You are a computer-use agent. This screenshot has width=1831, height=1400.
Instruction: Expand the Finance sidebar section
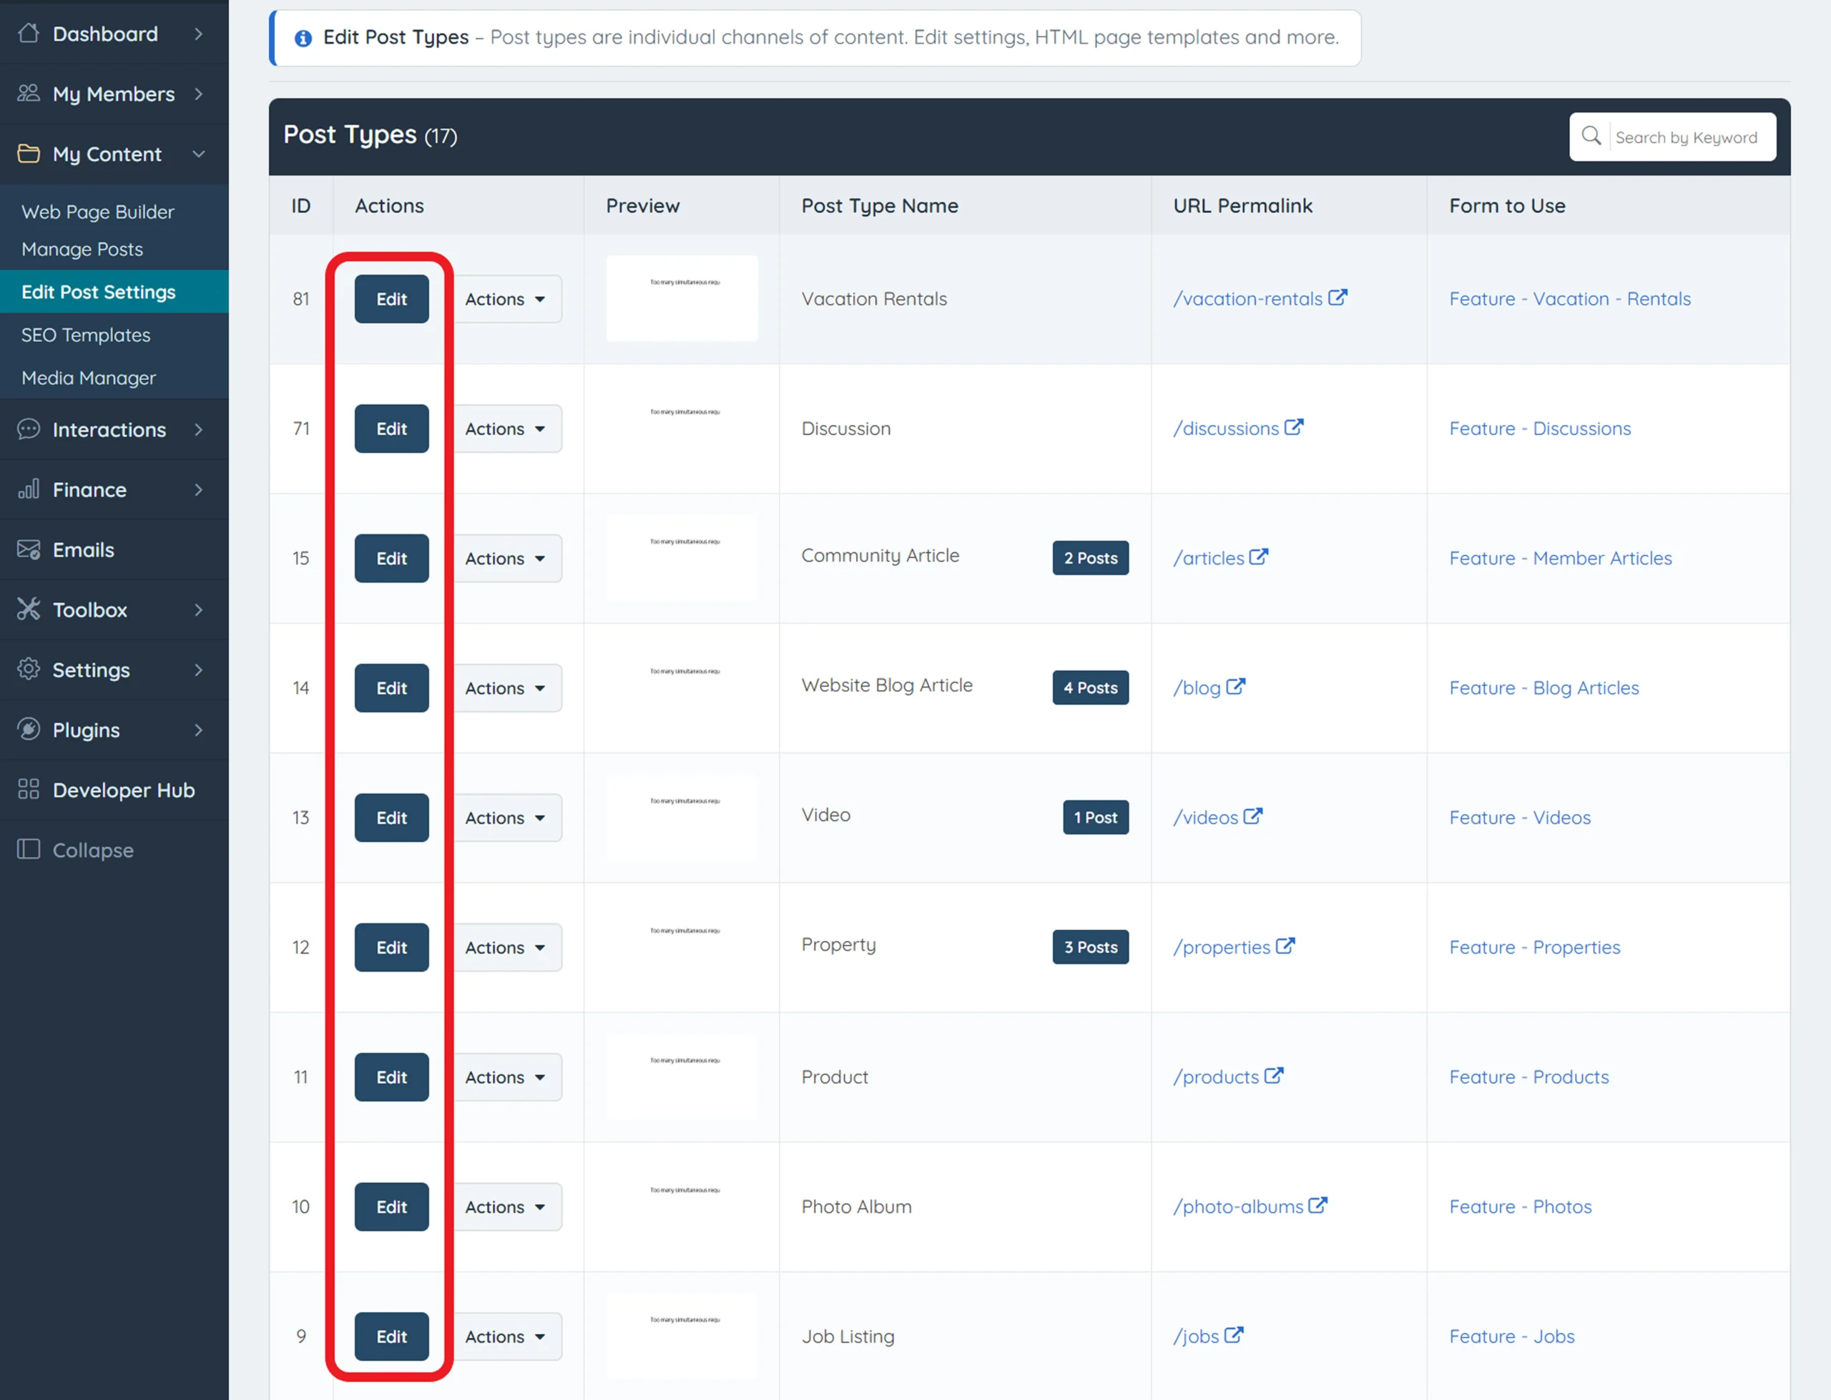(198, 490)
